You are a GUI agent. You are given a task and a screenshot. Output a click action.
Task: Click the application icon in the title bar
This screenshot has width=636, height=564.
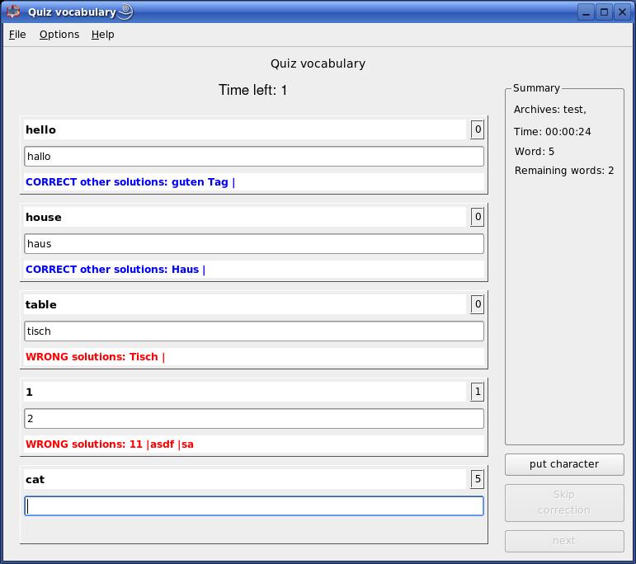(13, 12)
